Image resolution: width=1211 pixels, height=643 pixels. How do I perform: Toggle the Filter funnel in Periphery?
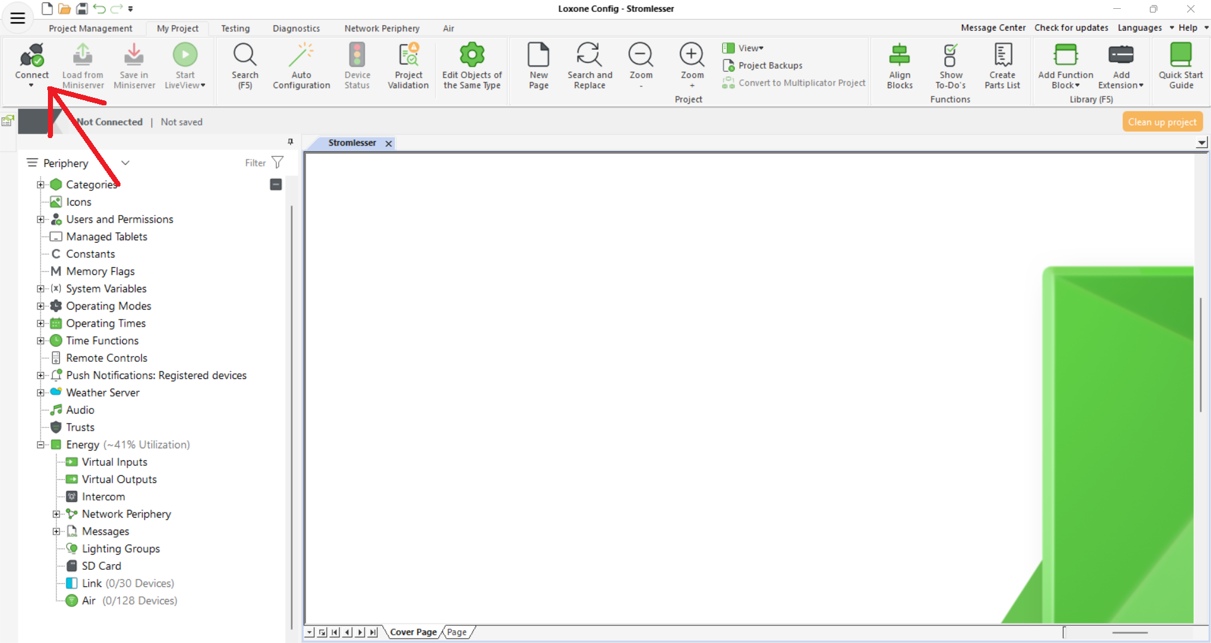277,163
